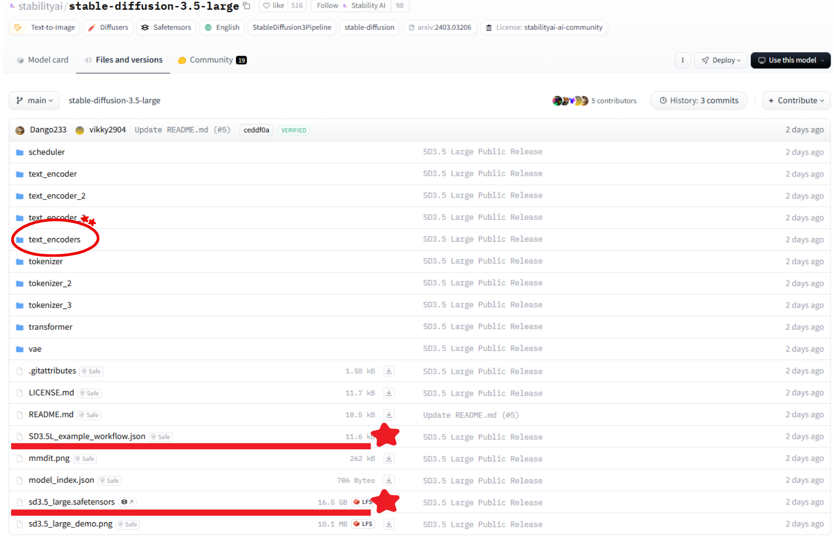Select the Text-to-Image tag

click(x=45, y=27)
